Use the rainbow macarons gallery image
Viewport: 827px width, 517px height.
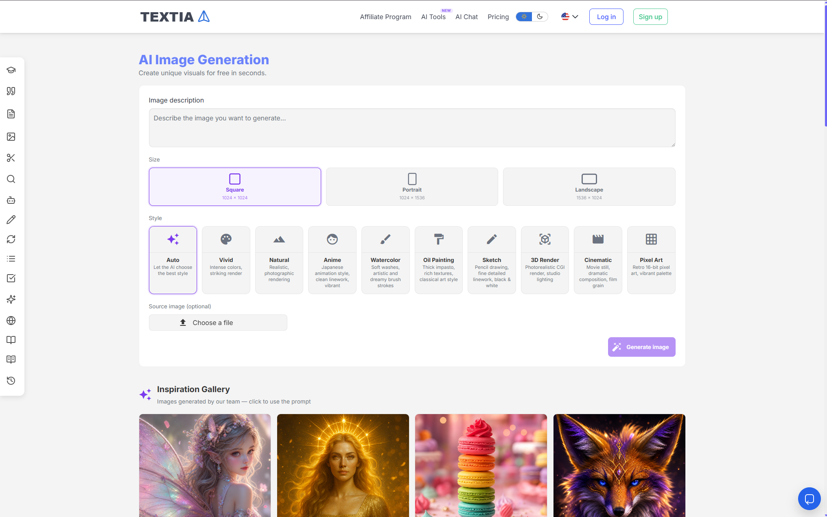pos(481,465)
